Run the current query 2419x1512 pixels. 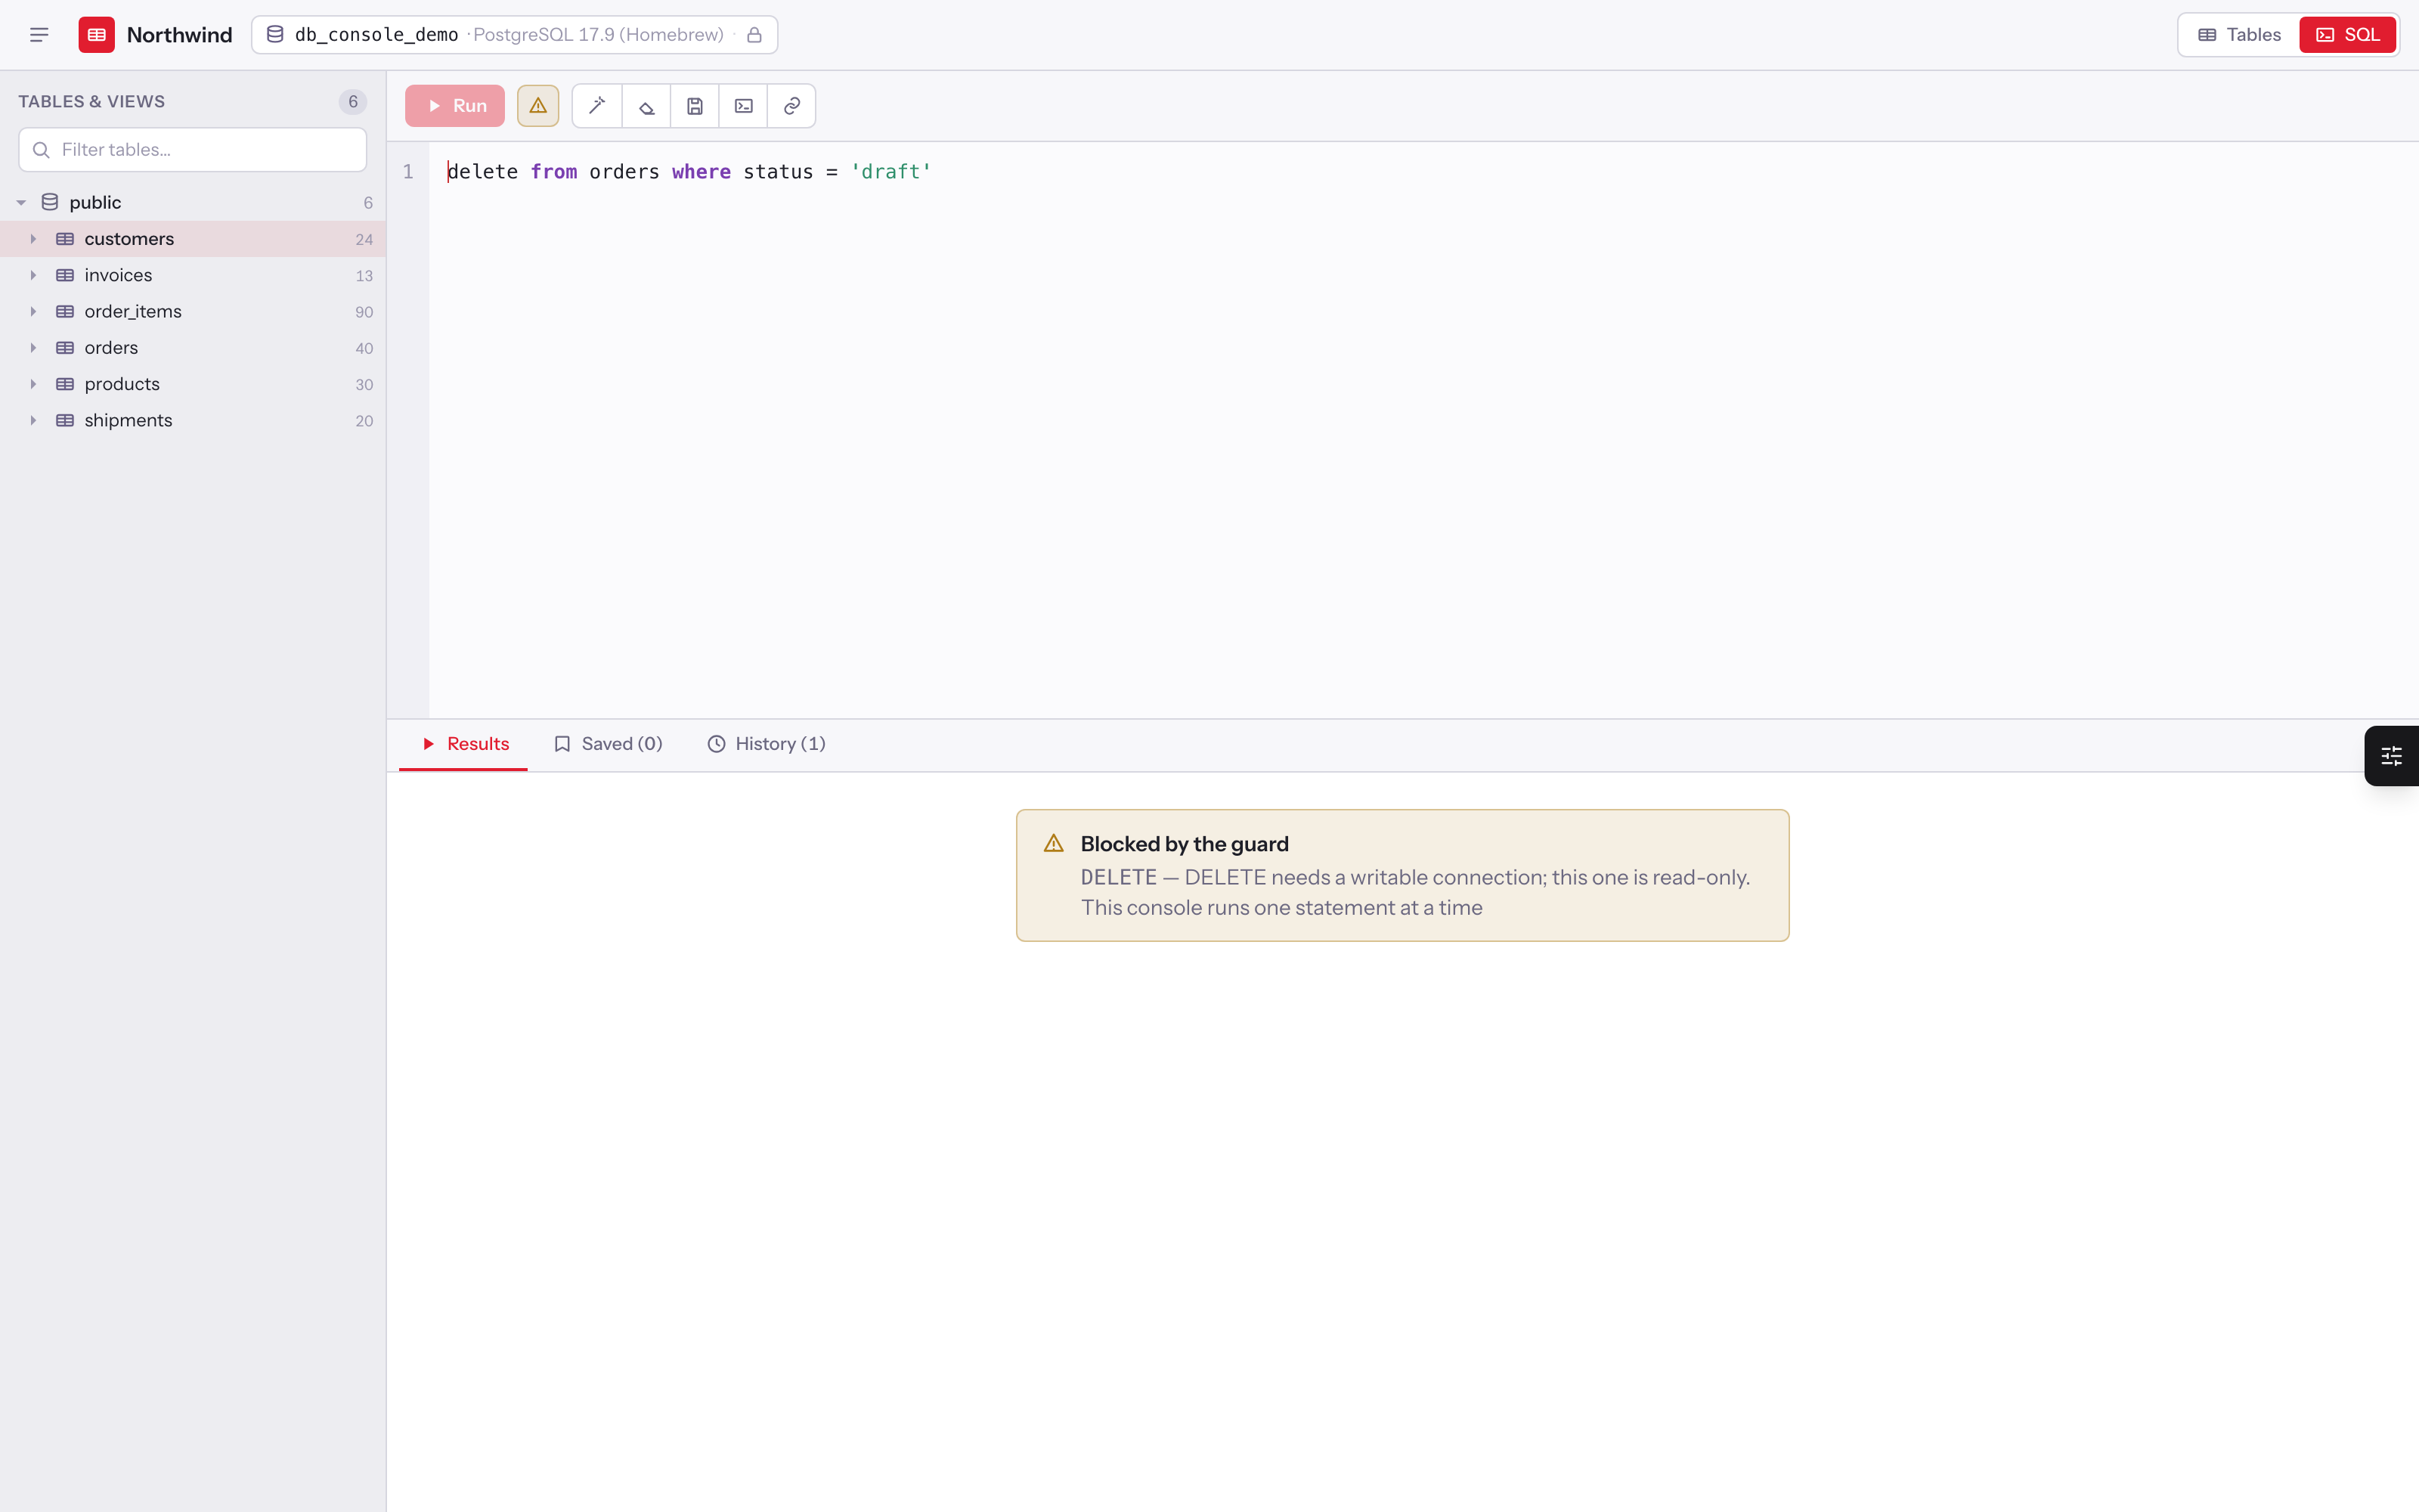coord(455,106)
